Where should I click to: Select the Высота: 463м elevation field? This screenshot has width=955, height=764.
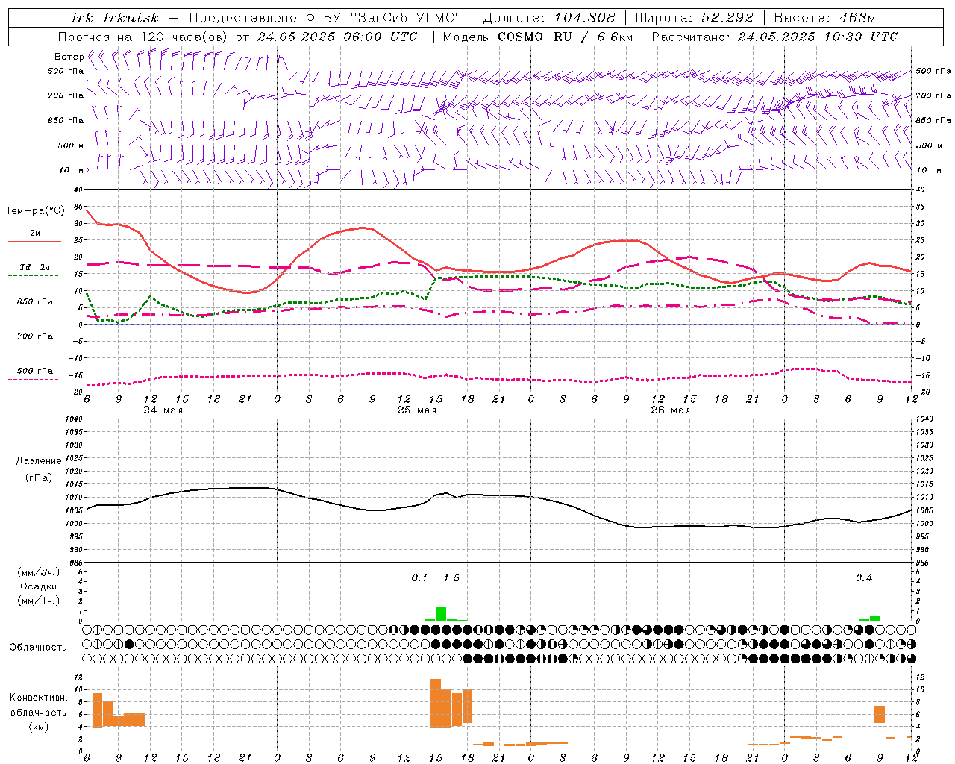click(x=824, y=18)
